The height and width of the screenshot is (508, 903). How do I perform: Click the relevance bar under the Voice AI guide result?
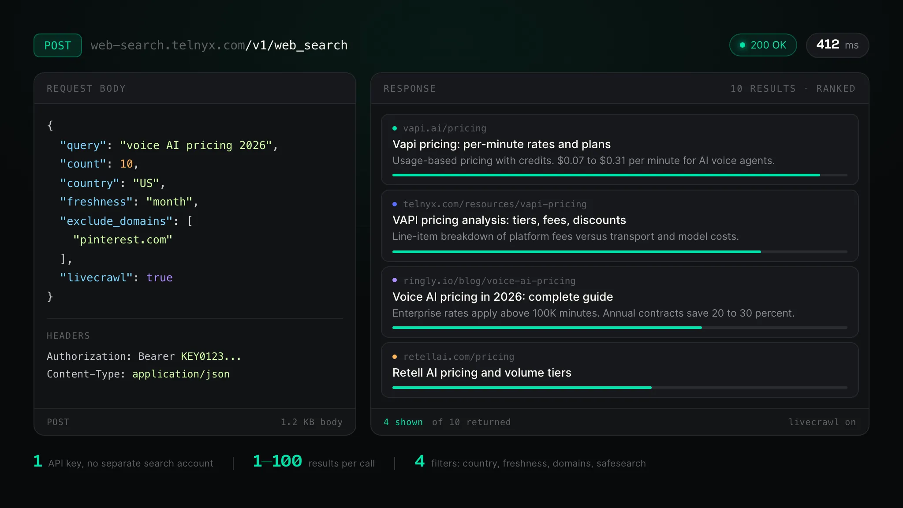(x=619, y=327)
